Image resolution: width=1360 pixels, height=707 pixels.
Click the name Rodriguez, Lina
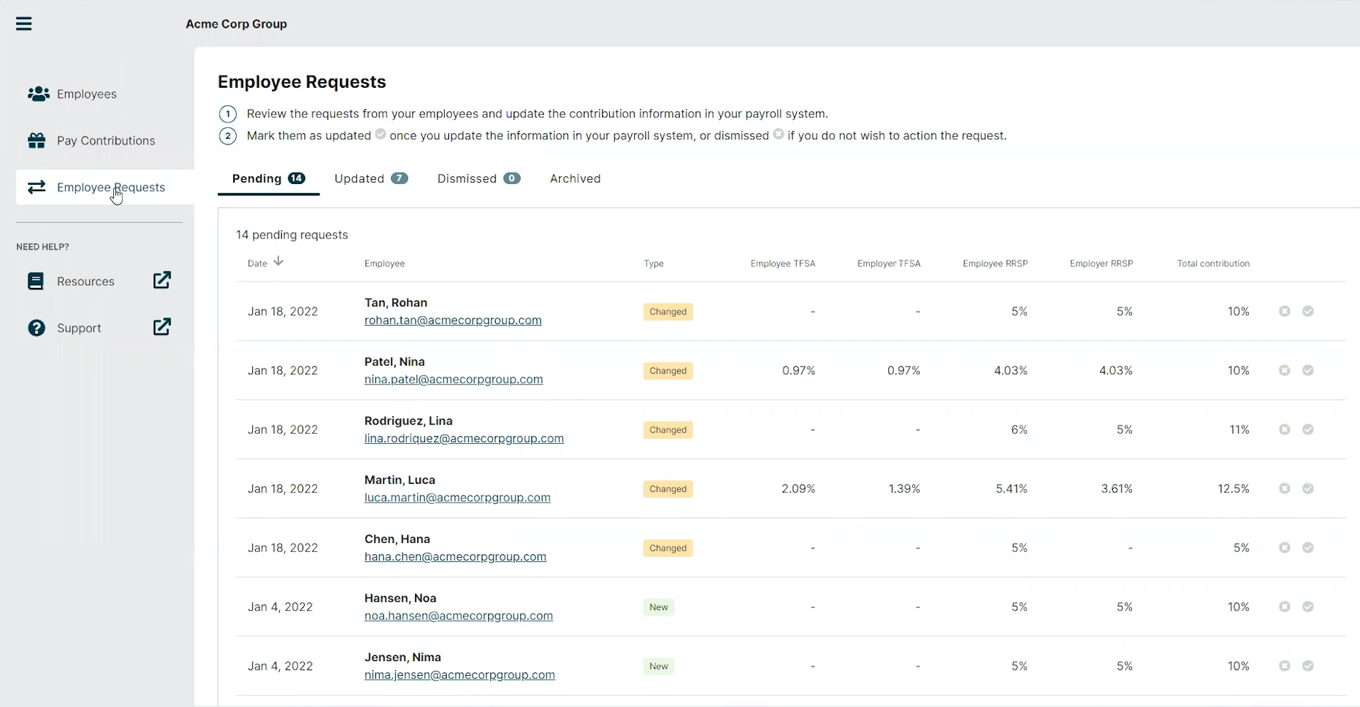click(408, 421)
